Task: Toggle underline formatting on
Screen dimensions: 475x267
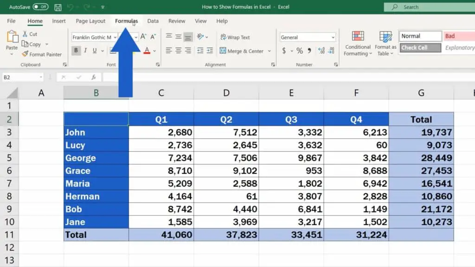Action: (x=94, y=51)
